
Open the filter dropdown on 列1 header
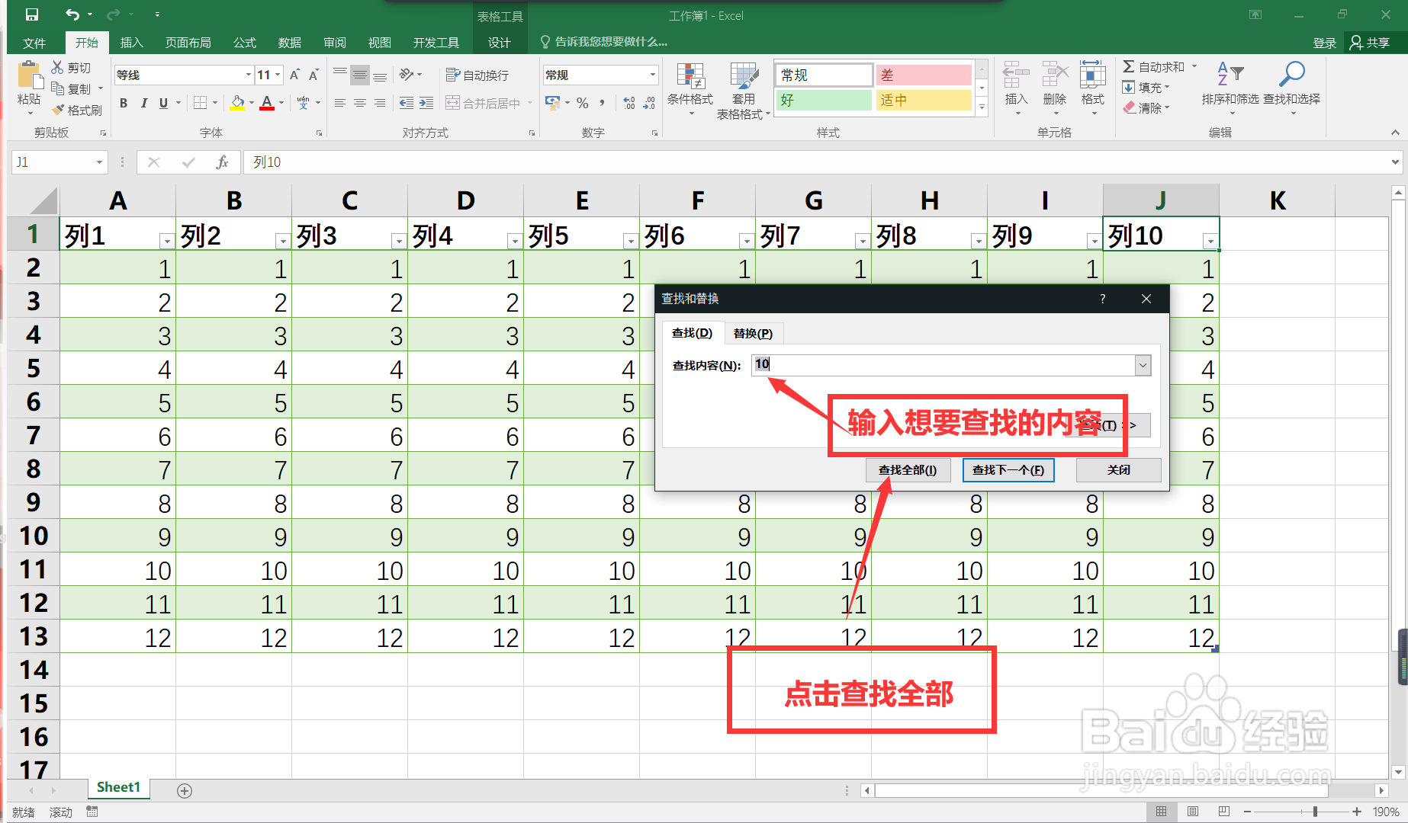[x=167, y=240]
